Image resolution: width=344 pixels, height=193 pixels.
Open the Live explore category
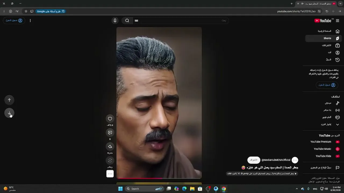324,110
